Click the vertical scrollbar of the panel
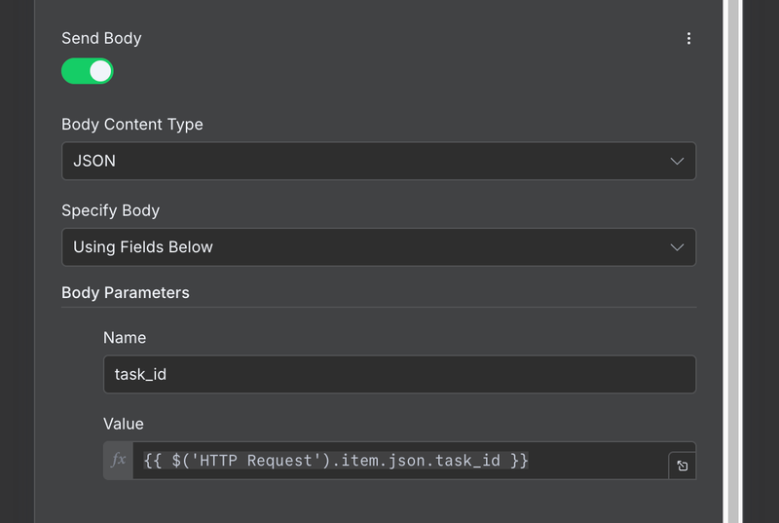Image resolution: width=779 pixels, height=523 pixels. coord(731,261)
